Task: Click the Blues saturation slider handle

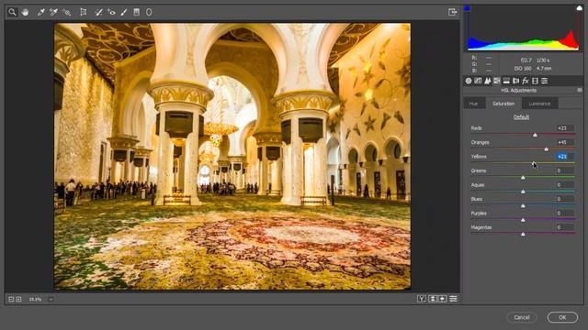Action: coord(523,205)
